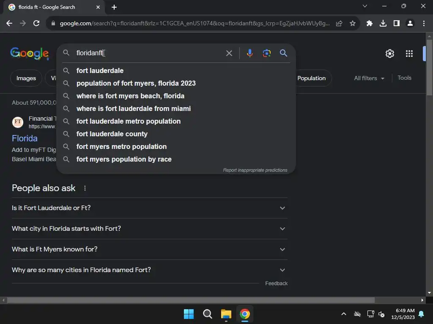This screenshot has height=324, width=433.
Task: Select where is fort myers beach, florida
Action: 176,96
